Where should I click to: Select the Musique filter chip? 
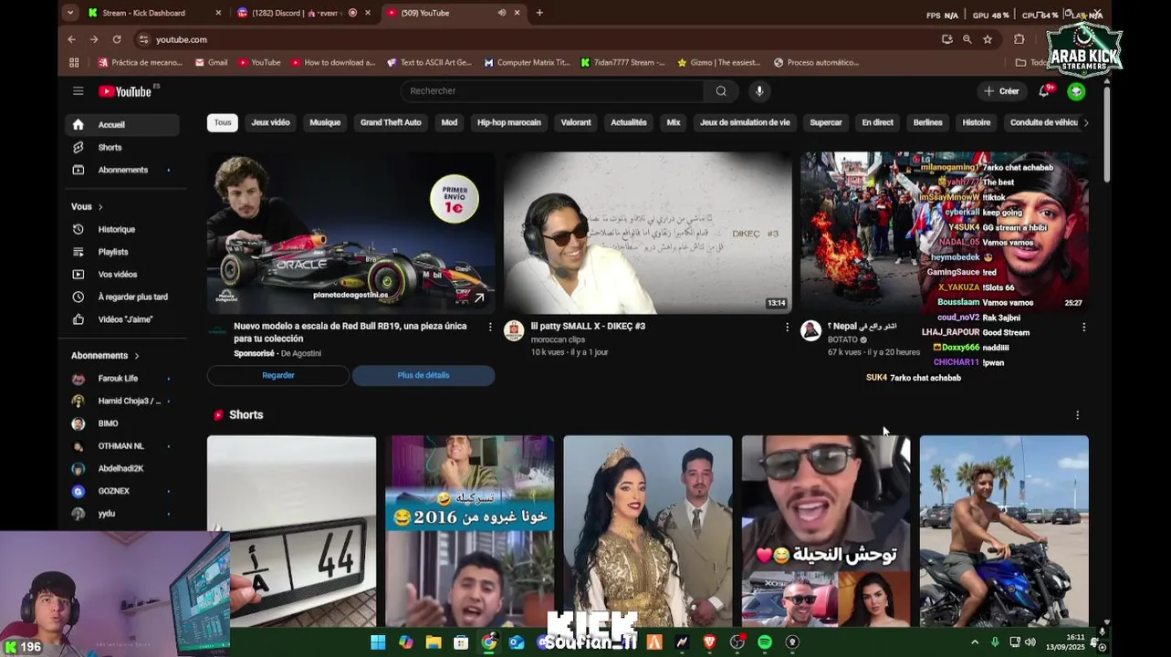point(325,122)
